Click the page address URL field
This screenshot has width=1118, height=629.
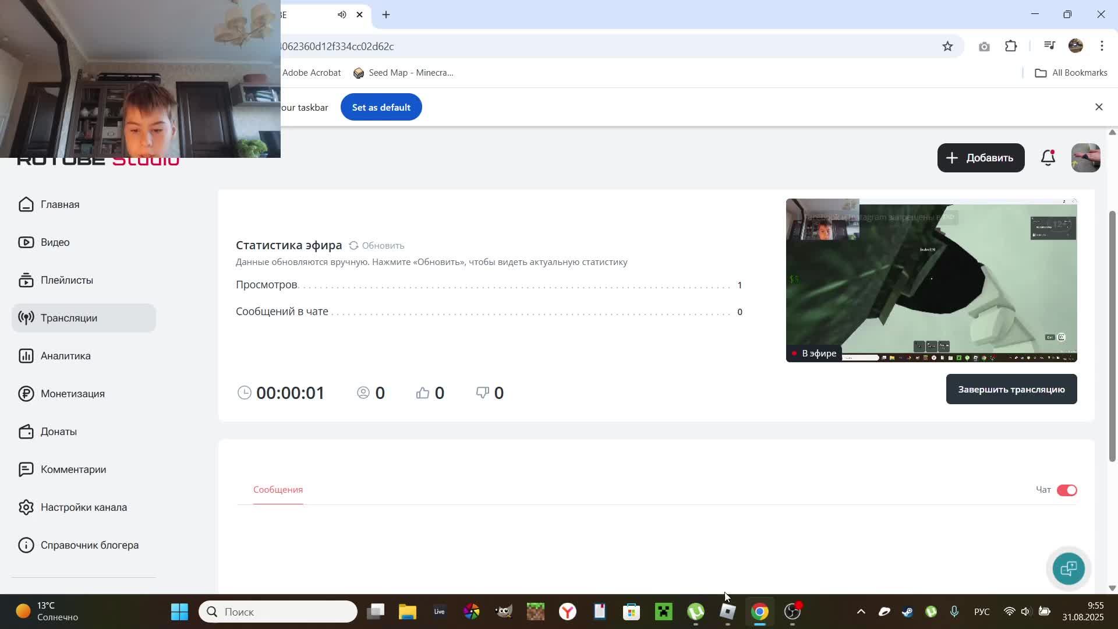coord(606,46)
